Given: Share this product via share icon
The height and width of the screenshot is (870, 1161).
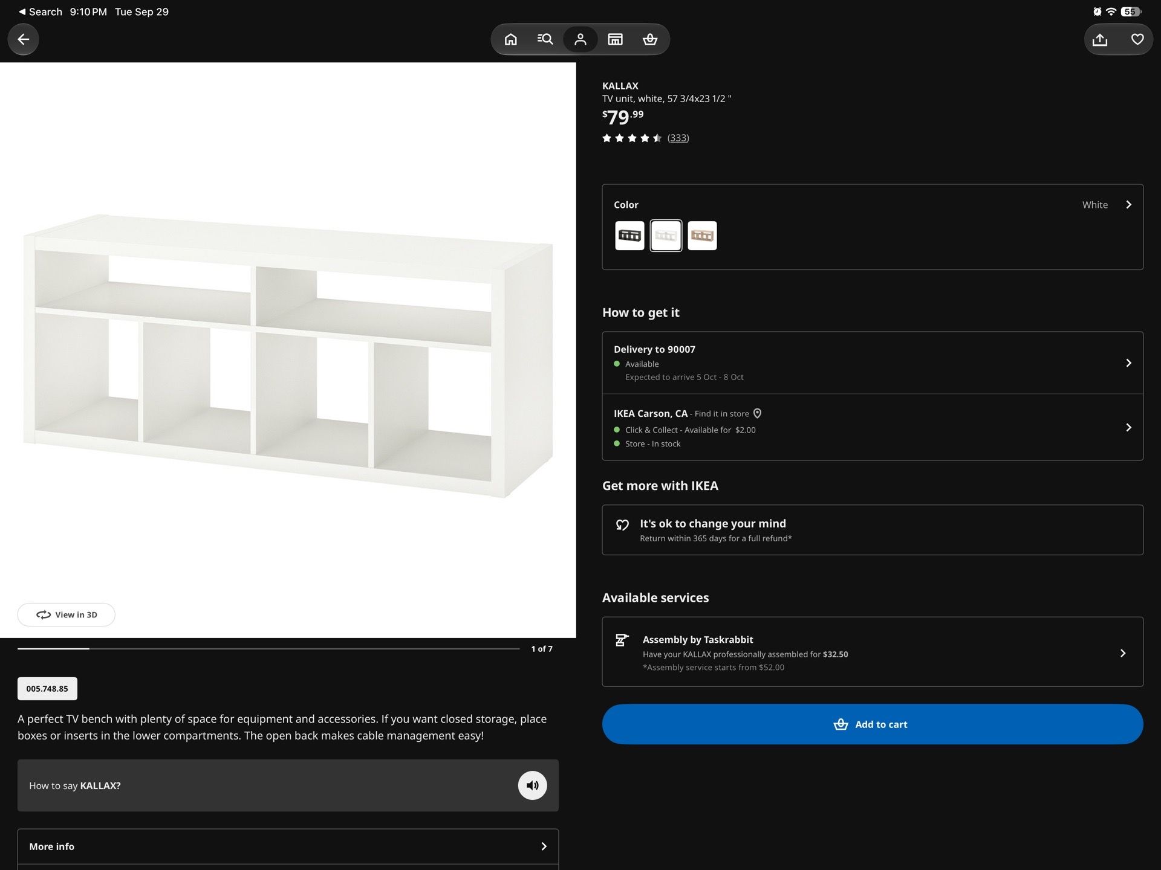Looking at the screenshot, I should tap(1100, 39).
